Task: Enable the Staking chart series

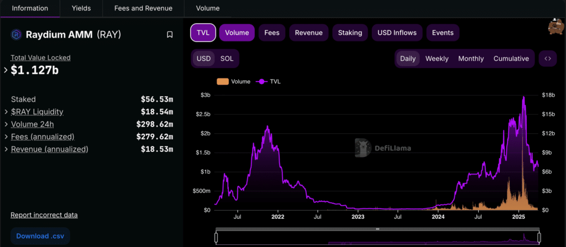Action: coord(350,33)
